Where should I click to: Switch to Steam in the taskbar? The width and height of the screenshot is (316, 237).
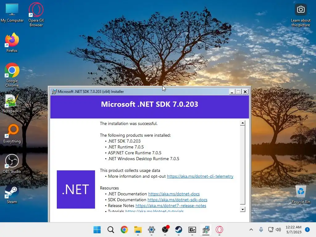tap(179, 230)
